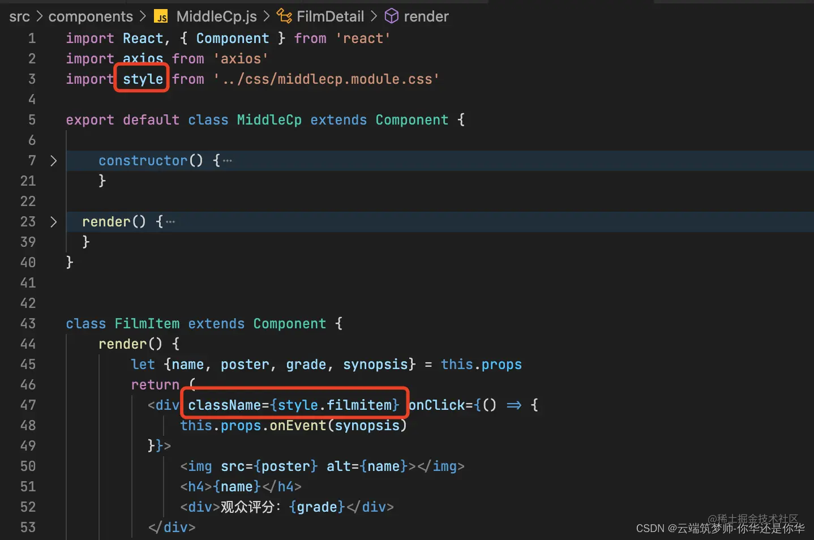Screen dimensions: 814x540
Task: Click the style identifier on line 3
Action: coord(143,79)
